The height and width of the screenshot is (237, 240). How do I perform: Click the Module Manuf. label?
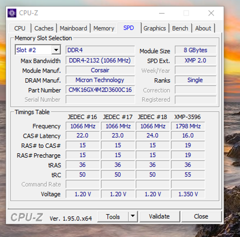point(41,71)
